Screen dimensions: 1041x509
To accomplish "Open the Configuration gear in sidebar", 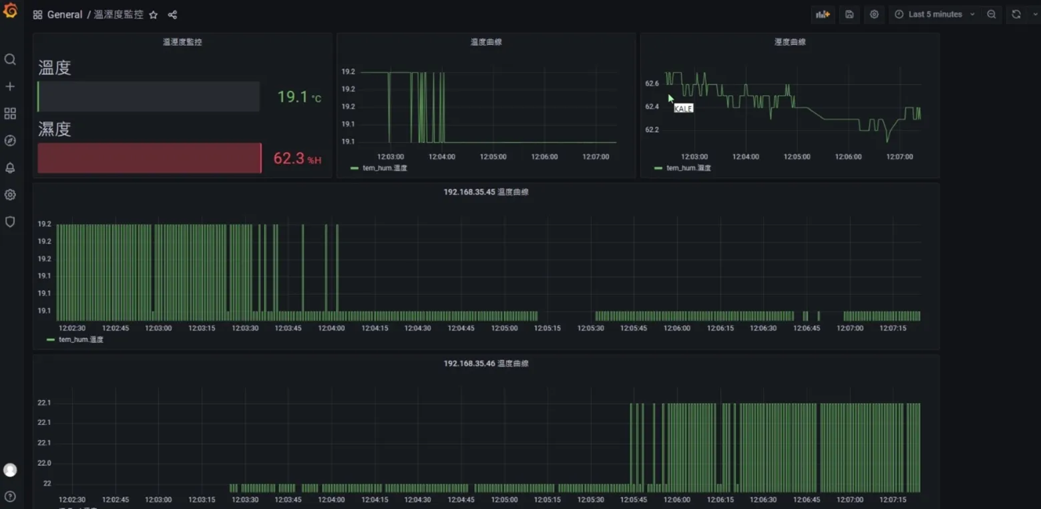I will coord(10,195).
